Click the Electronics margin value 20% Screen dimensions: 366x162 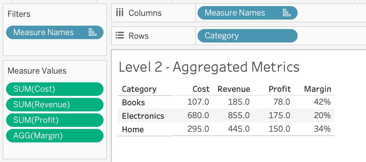coord(322,116)
